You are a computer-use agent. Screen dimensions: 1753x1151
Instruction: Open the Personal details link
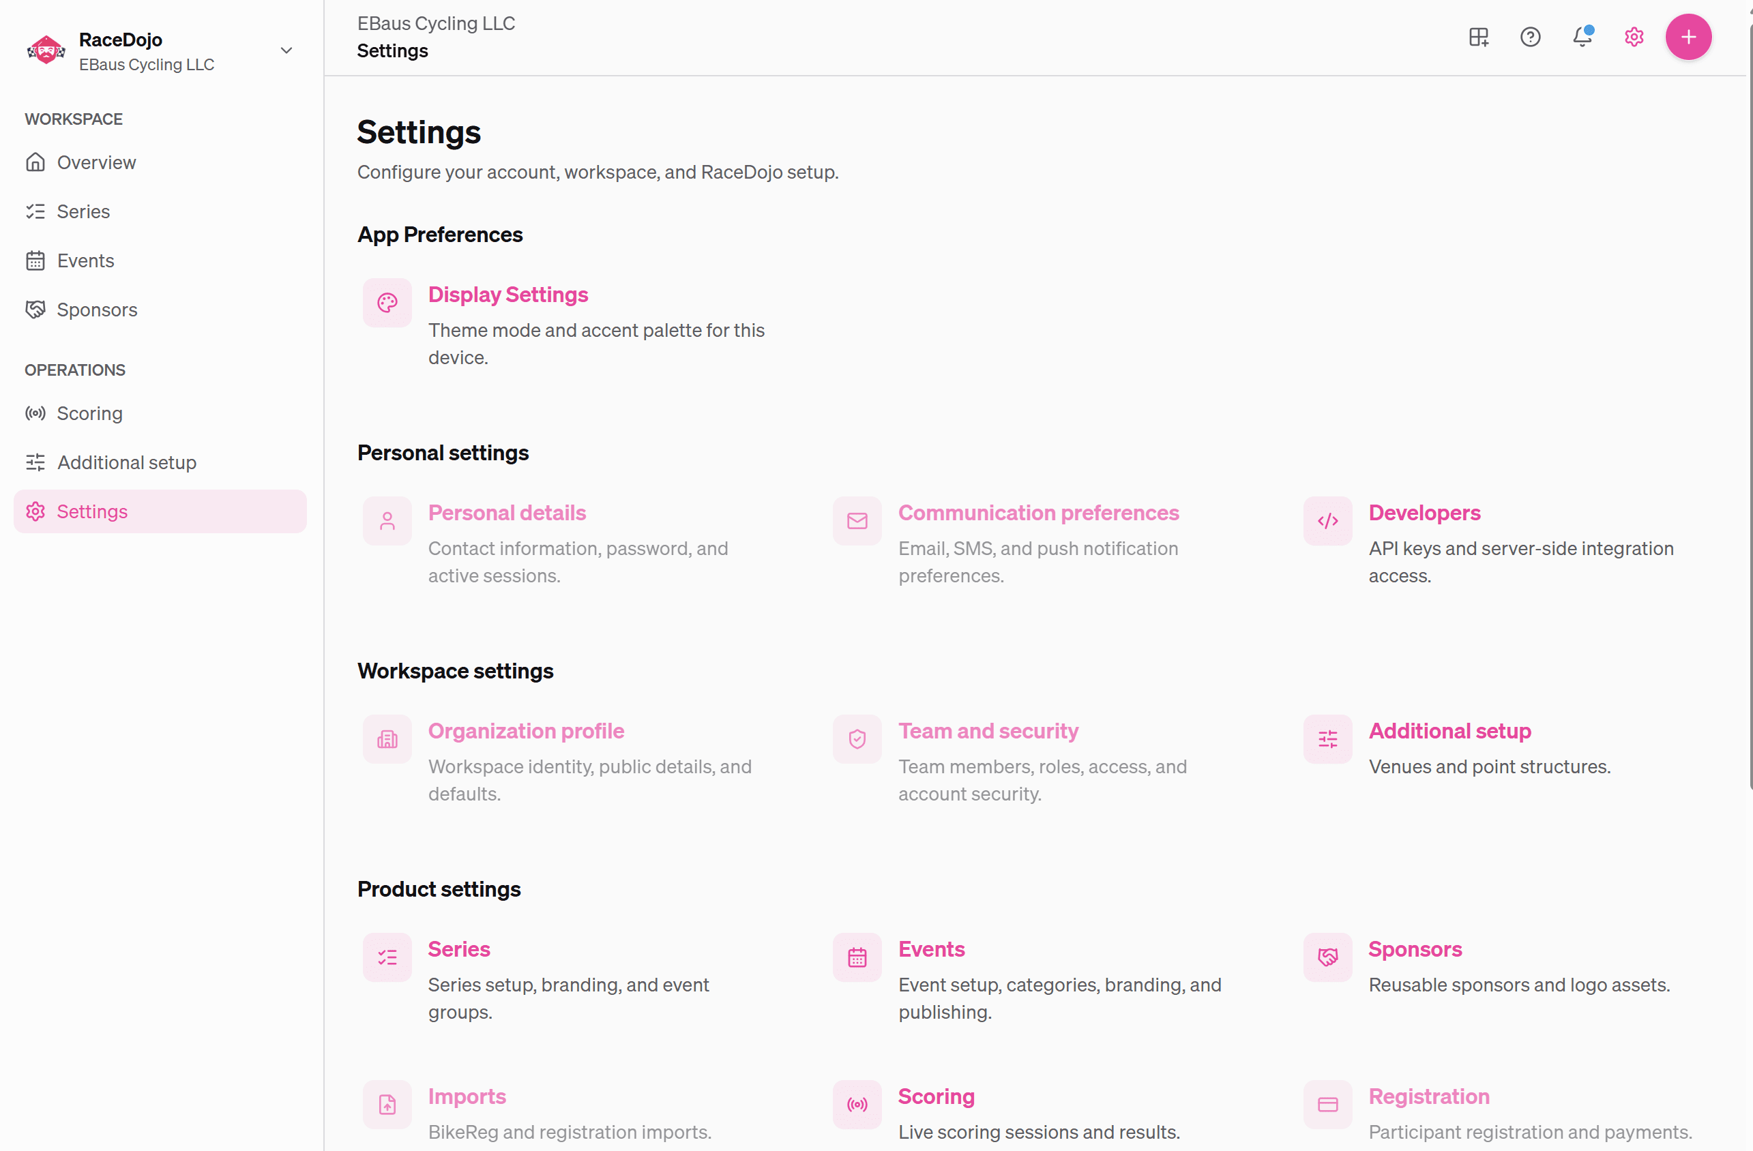507,513
